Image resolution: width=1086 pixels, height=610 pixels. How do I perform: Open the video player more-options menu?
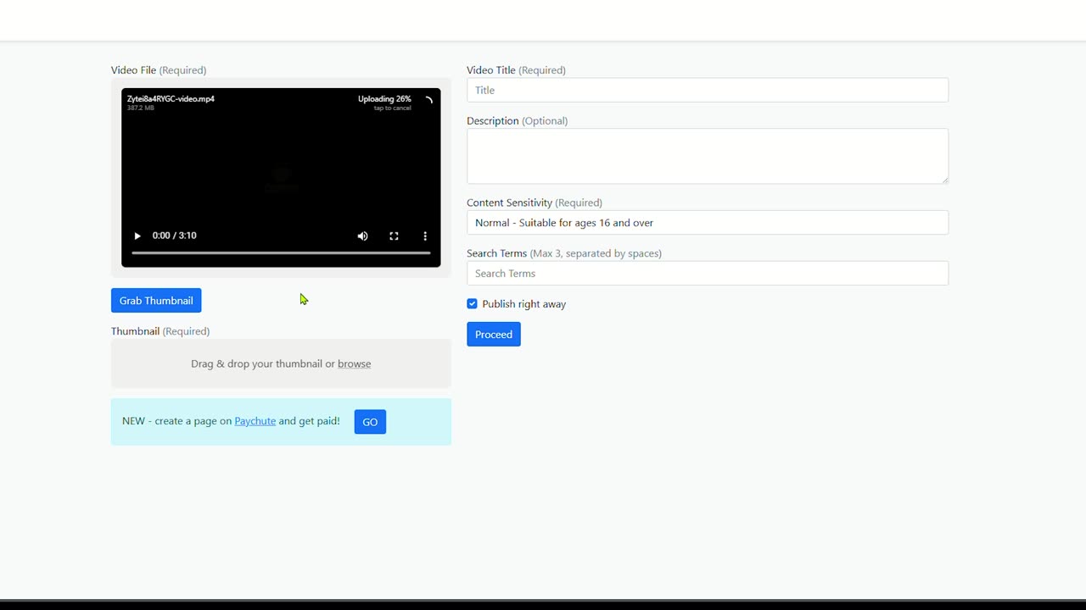[425, 236]
